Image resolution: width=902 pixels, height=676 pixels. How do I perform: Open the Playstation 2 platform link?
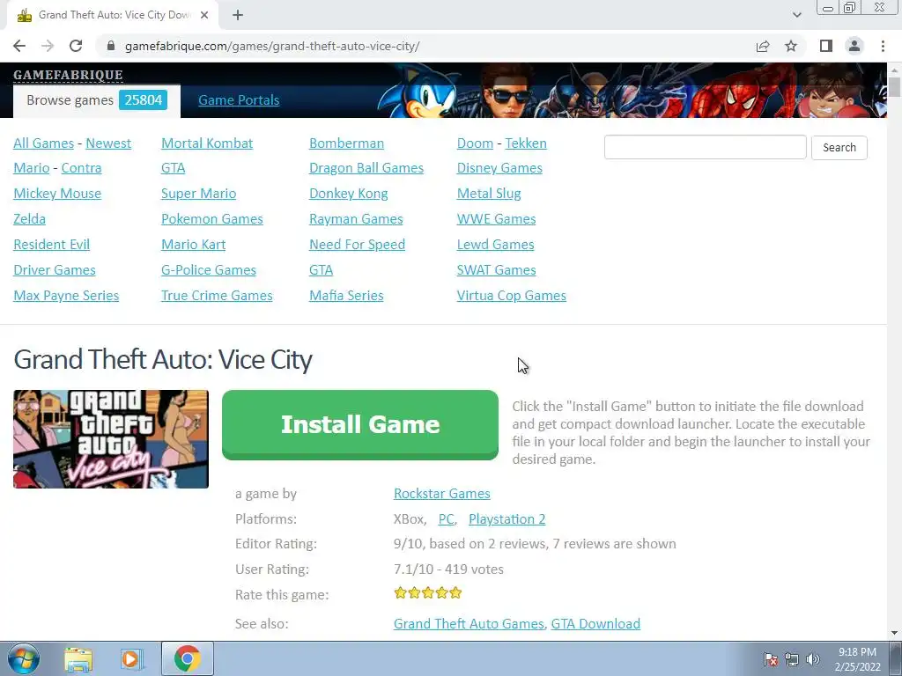(x=506, y=519)
